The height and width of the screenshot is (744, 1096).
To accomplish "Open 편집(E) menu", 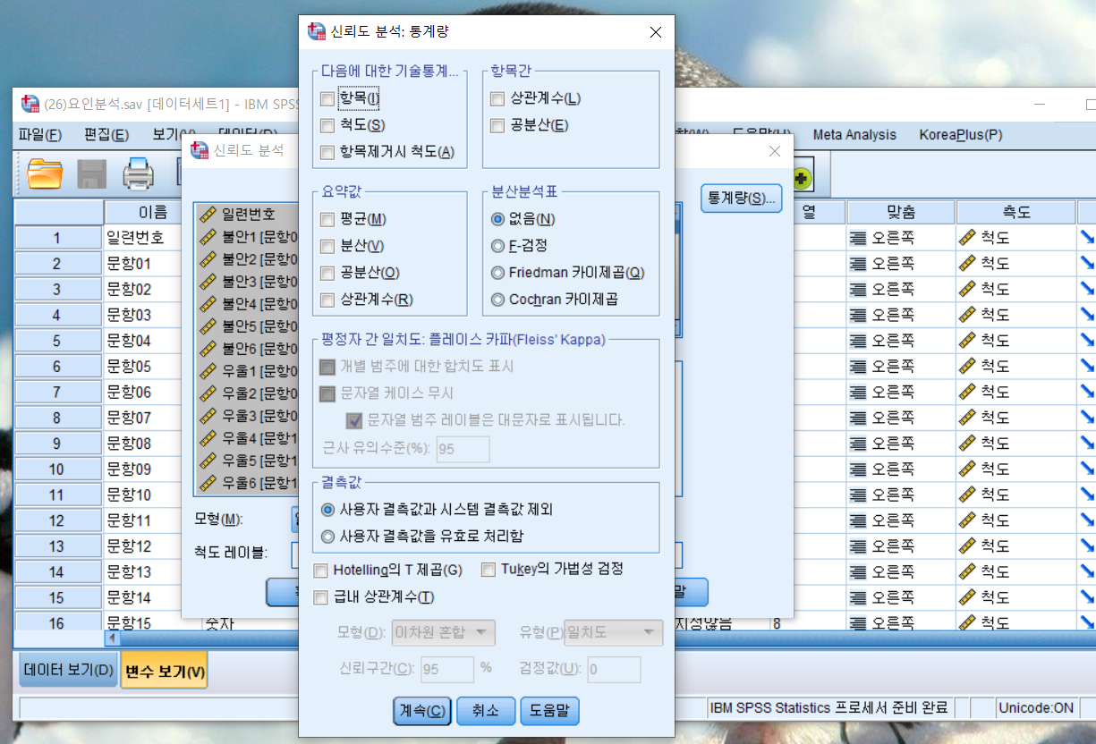I will 106,135.
